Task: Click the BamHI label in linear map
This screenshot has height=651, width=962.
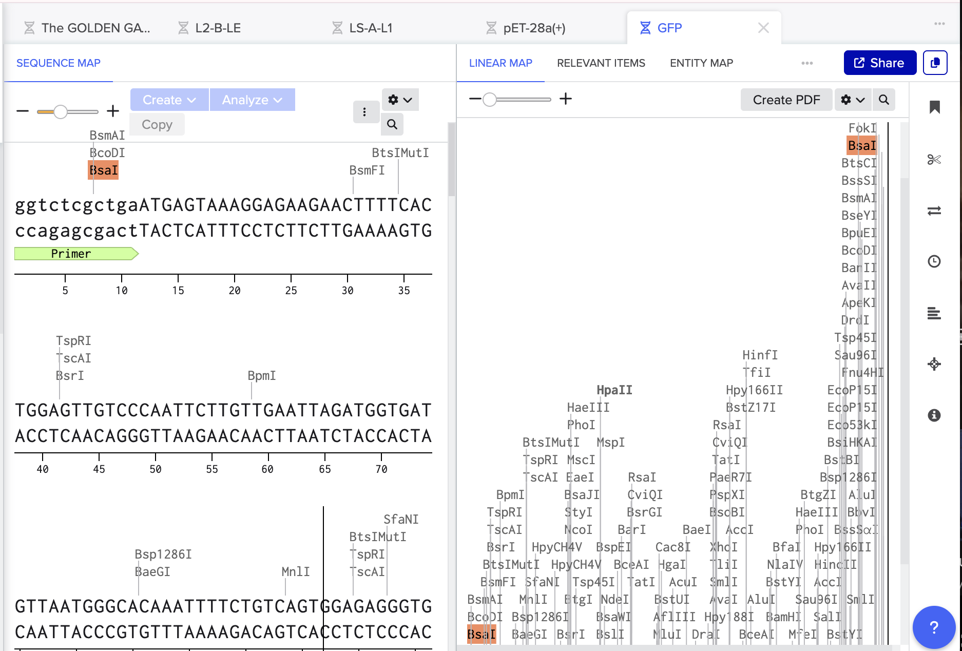Action: tap(783, 617)
